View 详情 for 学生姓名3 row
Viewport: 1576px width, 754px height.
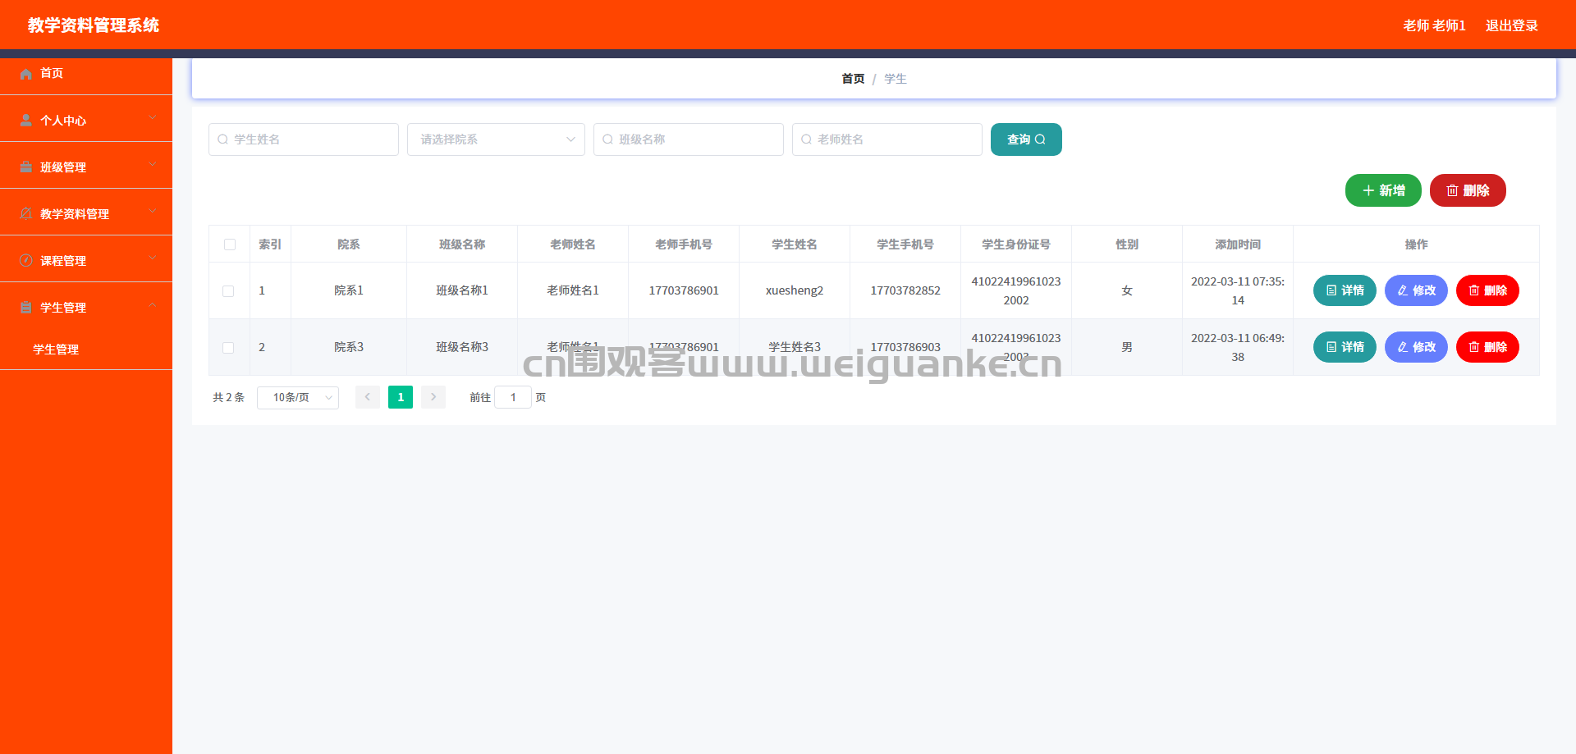(1345, 347)
